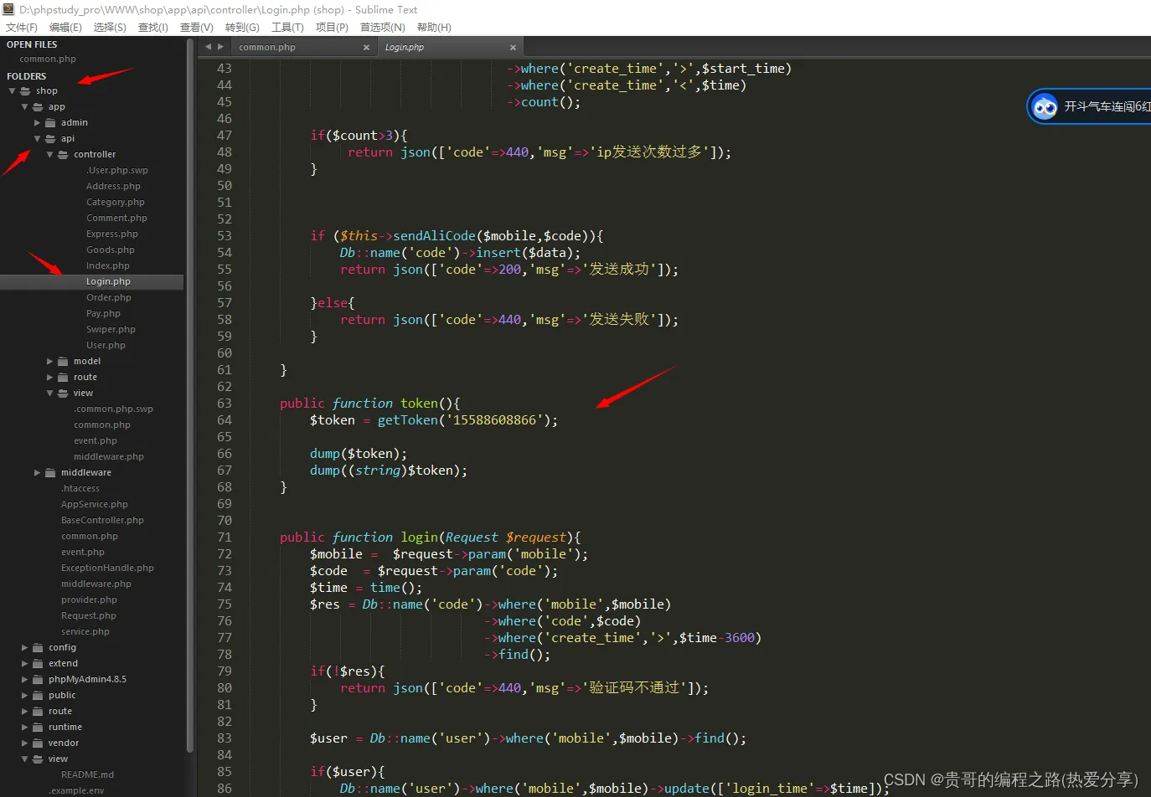Expand the config folder
Image resolution: width=1151 pixels, height=797 pixels.
[24, 647]
